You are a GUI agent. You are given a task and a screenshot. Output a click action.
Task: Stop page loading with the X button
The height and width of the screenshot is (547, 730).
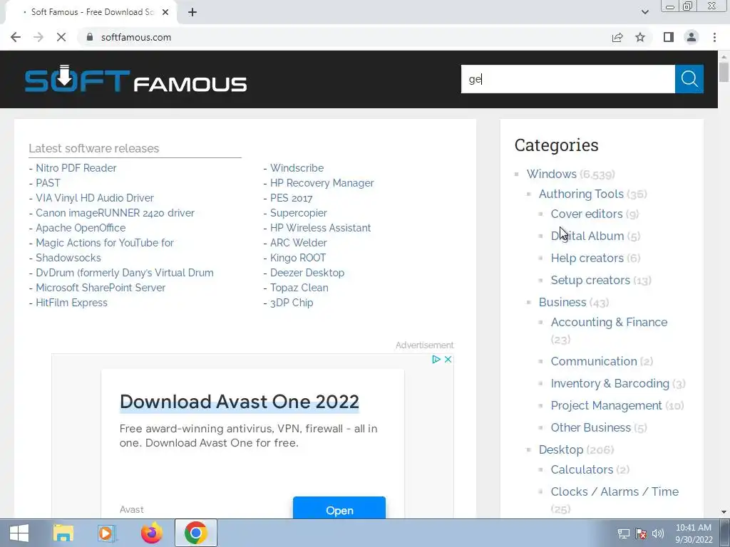tap(61, 37)
